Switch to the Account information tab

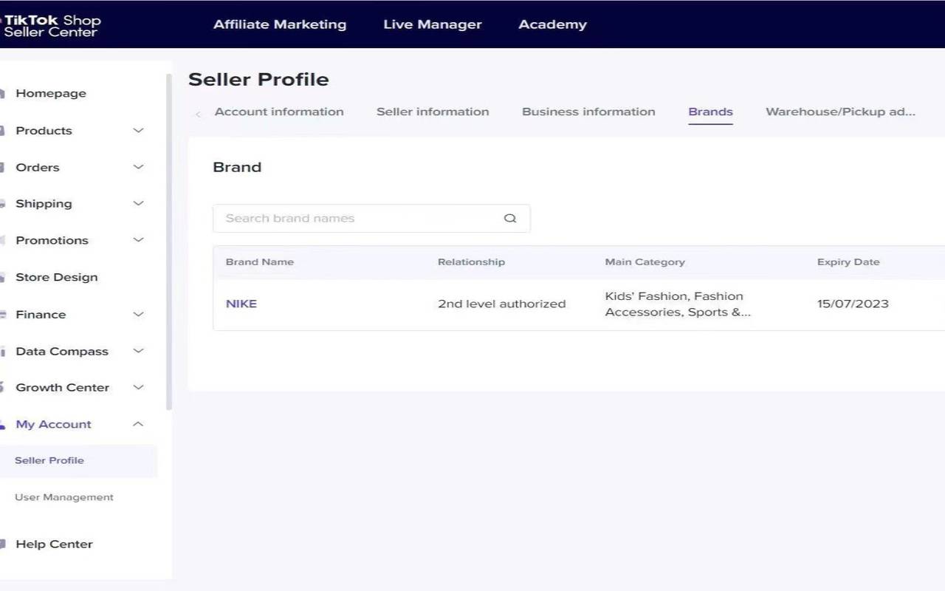pyautogui.click(x=279, y=112)
